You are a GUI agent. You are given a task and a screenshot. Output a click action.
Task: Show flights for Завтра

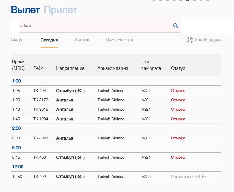[82, 40]
